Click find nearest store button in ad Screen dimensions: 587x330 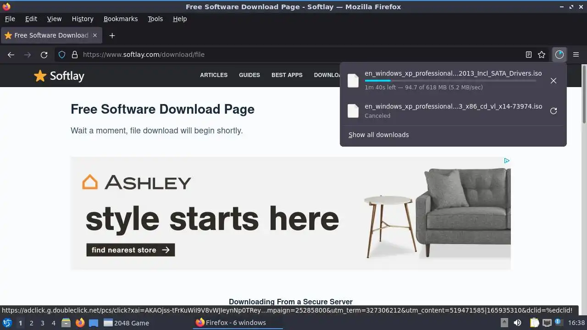click(x=131, y=250)
